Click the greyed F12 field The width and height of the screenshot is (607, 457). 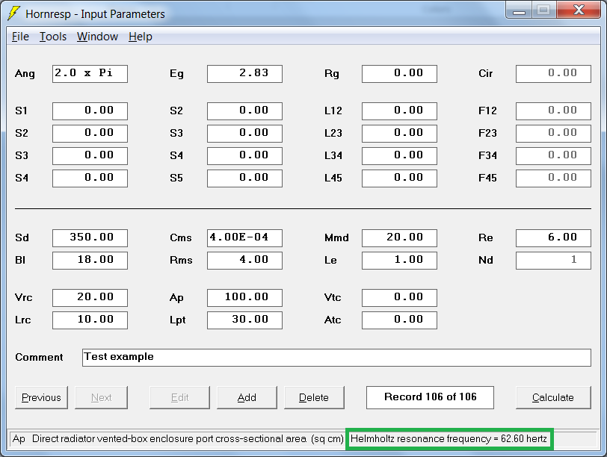pyautogui.click(x=553, y=111)
